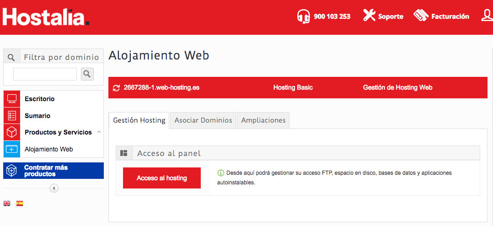This screenshot has width=493, height=226.
Task: Switch to the Ampliaciones tab
Action: (x=263, y=120)
